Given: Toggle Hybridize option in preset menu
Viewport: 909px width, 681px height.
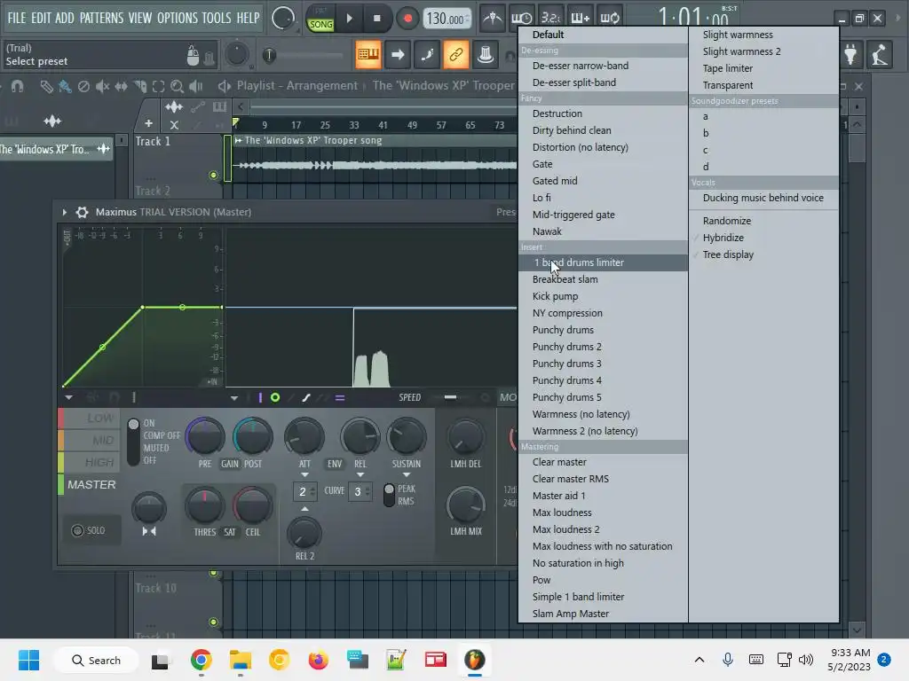Looking at the screenshot, I should [723, 238].
